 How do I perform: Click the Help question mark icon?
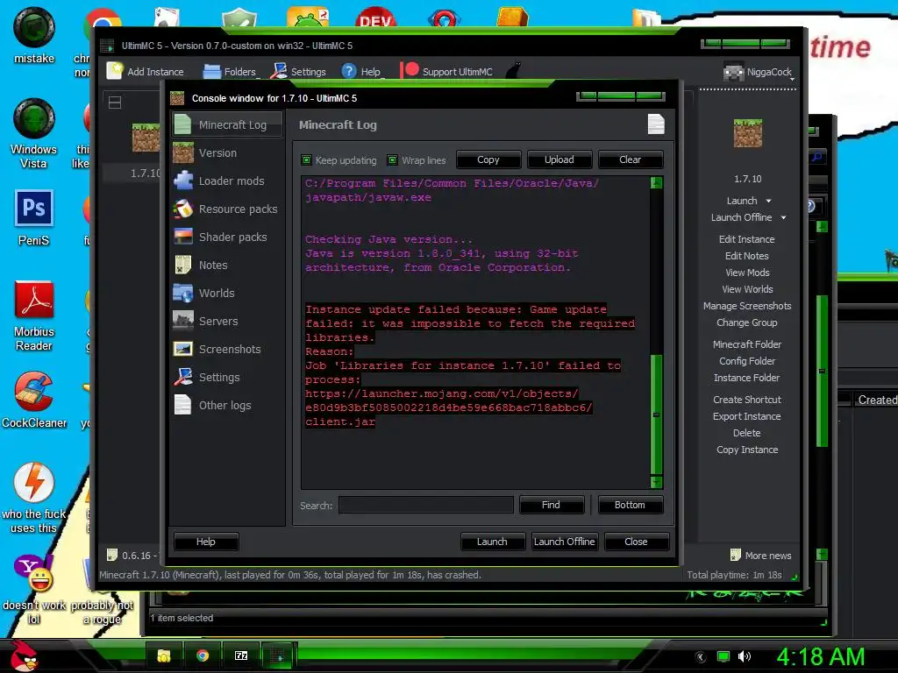[349, 71]
